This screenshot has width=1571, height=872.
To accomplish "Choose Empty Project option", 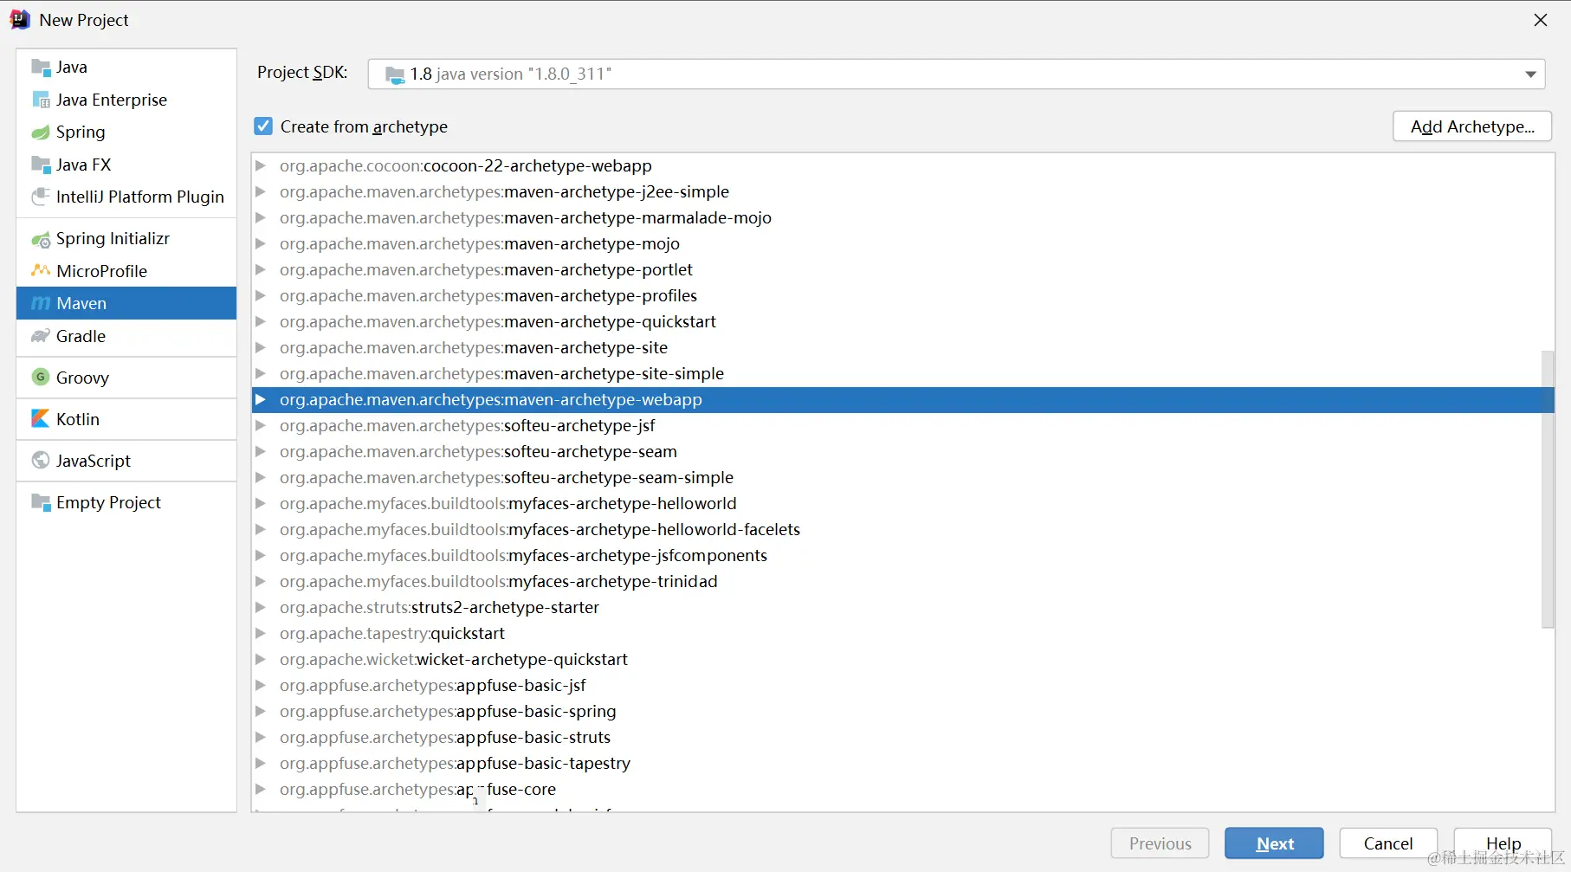I will pyautogui.click(x=126, y=502).
